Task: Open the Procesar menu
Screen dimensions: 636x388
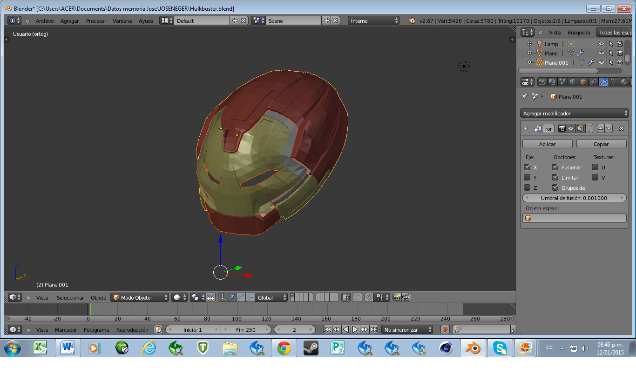Action: [x=96, y=21]
